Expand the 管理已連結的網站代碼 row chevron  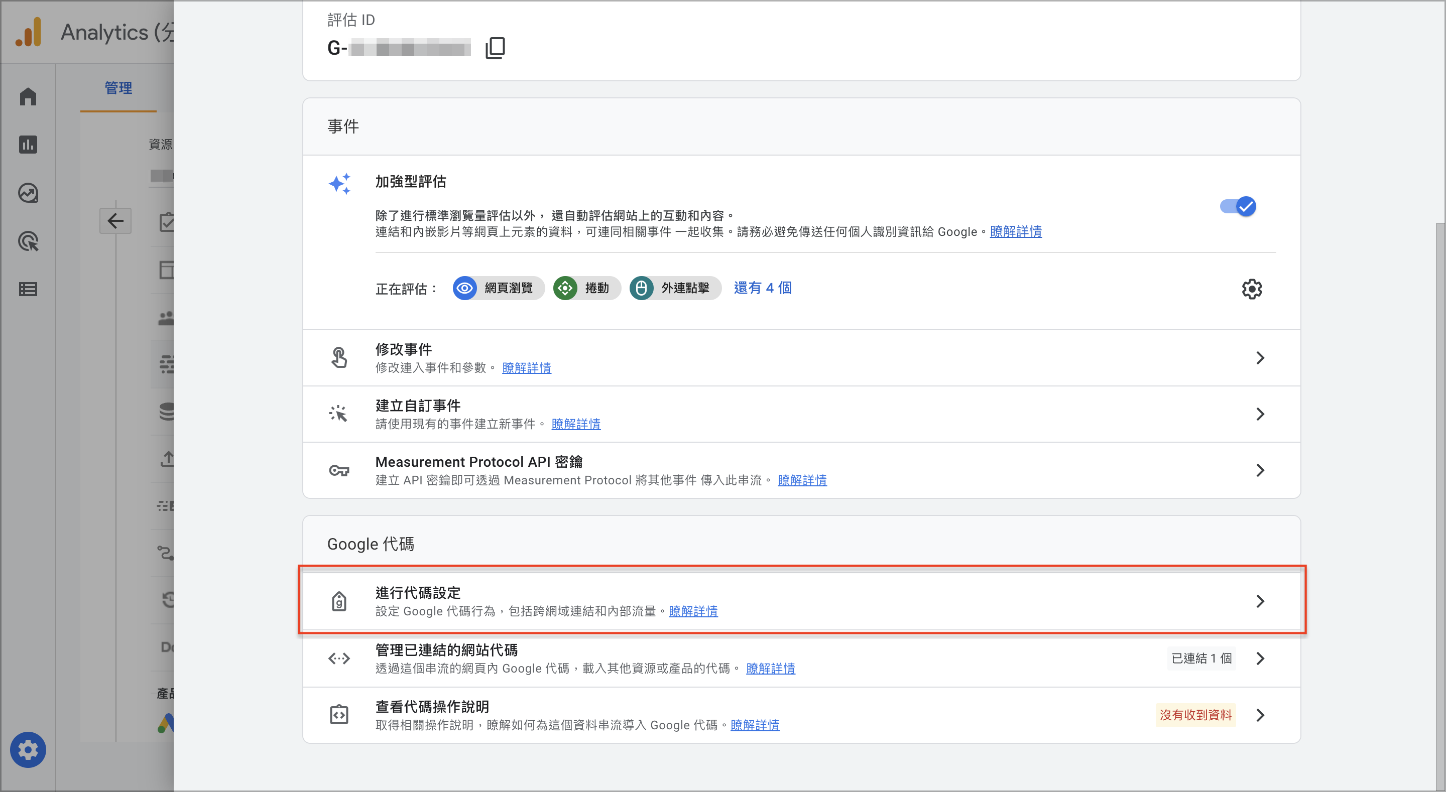point(1260,658)
